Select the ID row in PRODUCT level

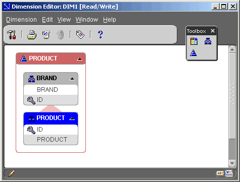click(x=51, y=130)
